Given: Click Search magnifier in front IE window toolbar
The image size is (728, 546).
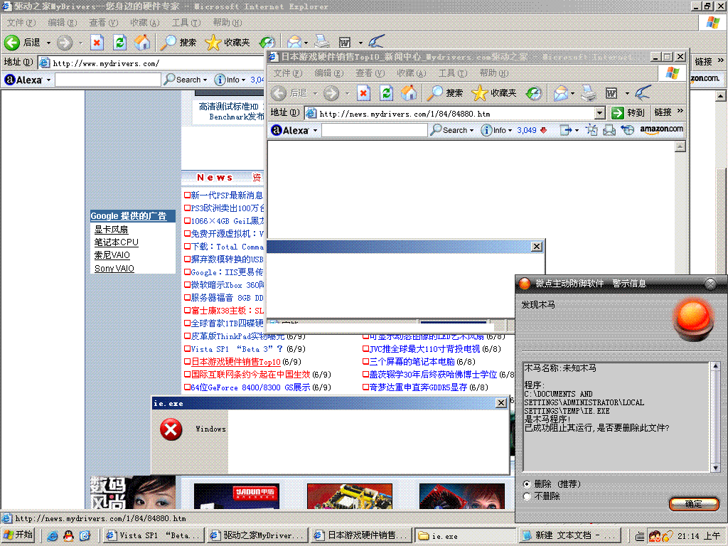Looking at the screenshot, I should coord(435,93).
